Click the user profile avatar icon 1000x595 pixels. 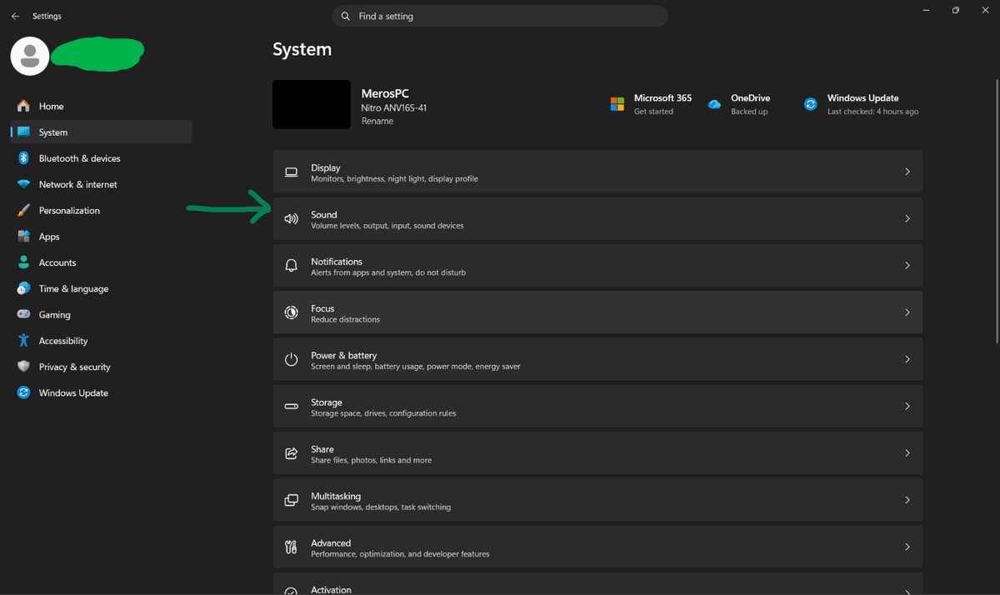[30, 56]
